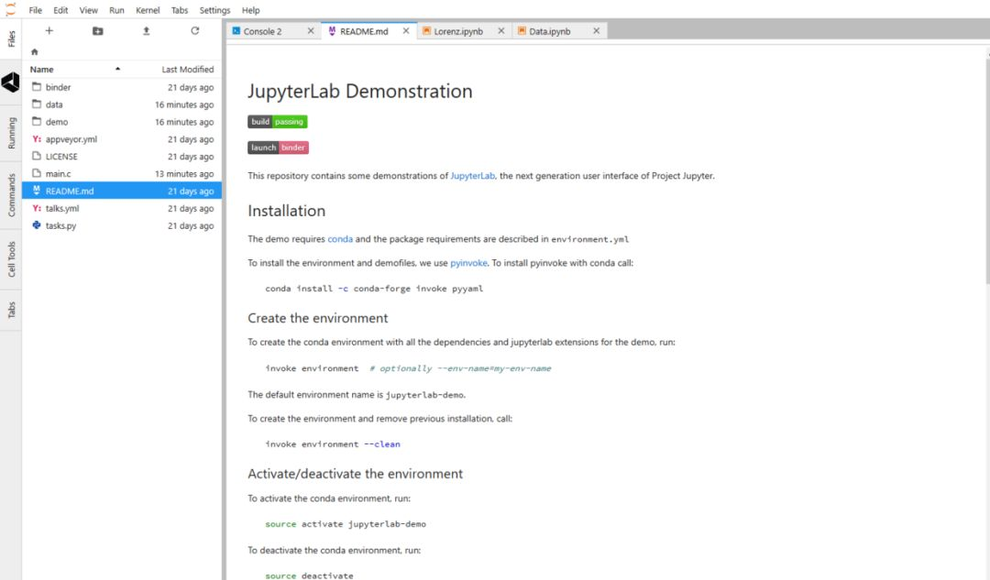Open the Help menu

(x=250, y=10)
